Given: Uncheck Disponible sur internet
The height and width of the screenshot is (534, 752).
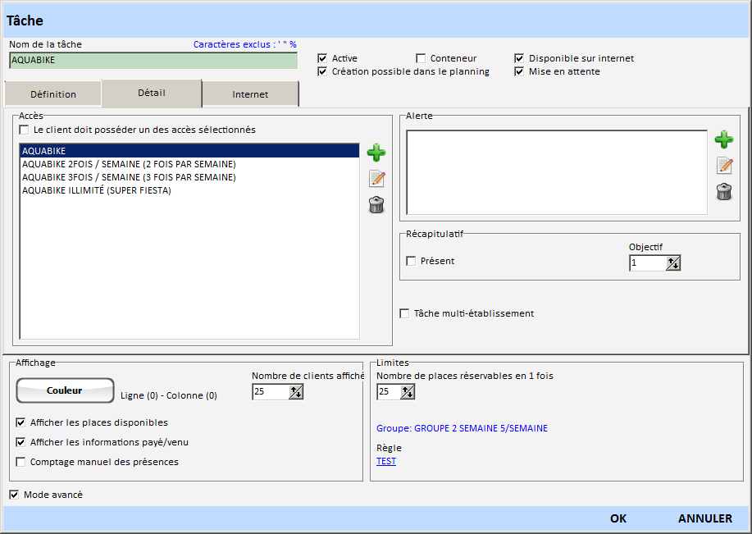Looking at the screenshot, I should [x=519, y=58].
